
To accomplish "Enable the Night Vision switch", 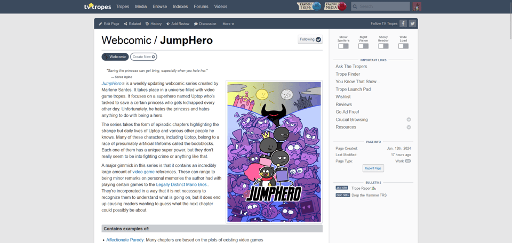I will tap(363, 46).
